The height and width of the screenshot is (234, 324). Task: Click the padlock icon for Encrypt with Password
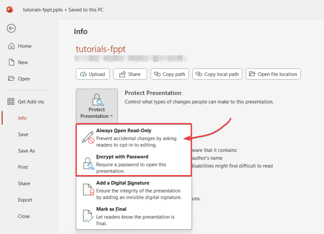click(88, 164)
